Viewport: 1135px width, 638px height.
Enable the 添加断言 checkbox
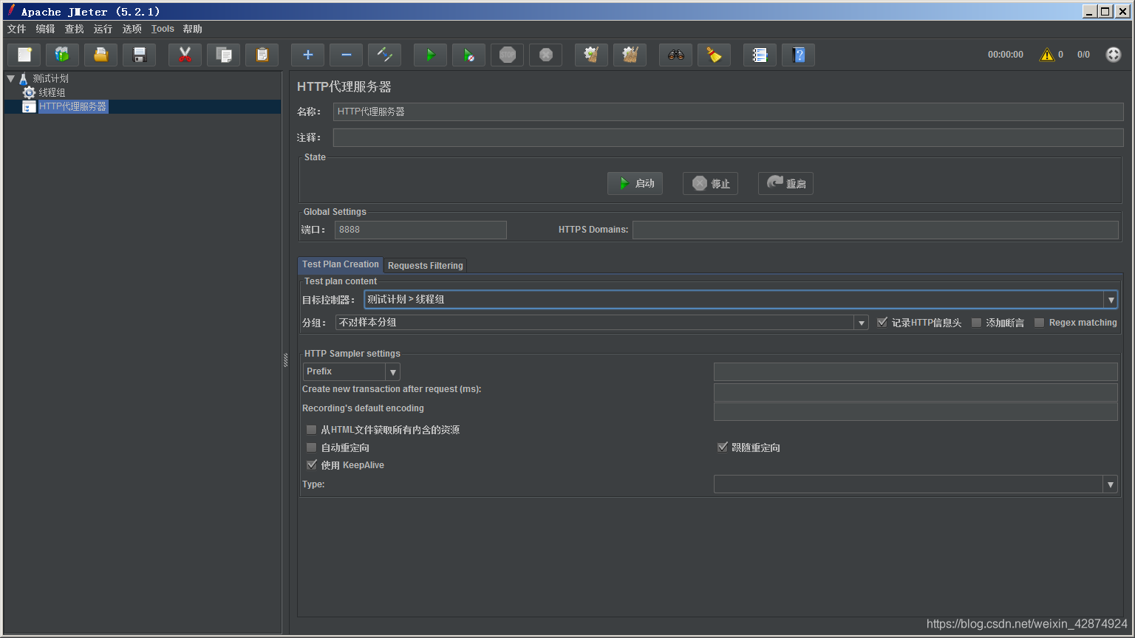point(976,323)
